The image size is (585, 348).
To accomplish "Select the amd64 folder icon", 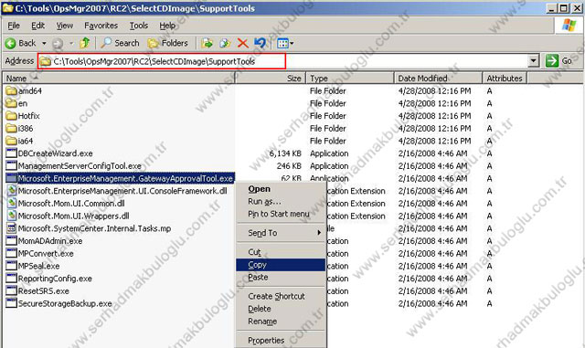I will 12,90.
